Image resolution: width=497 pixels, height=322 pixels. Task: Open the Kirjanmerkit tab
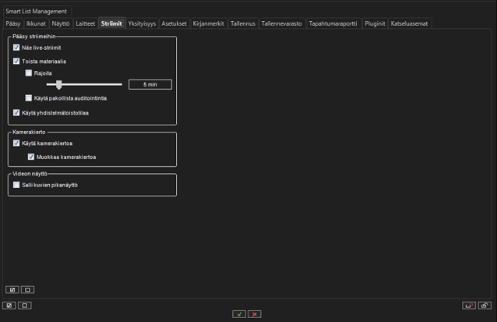[209, 23]
